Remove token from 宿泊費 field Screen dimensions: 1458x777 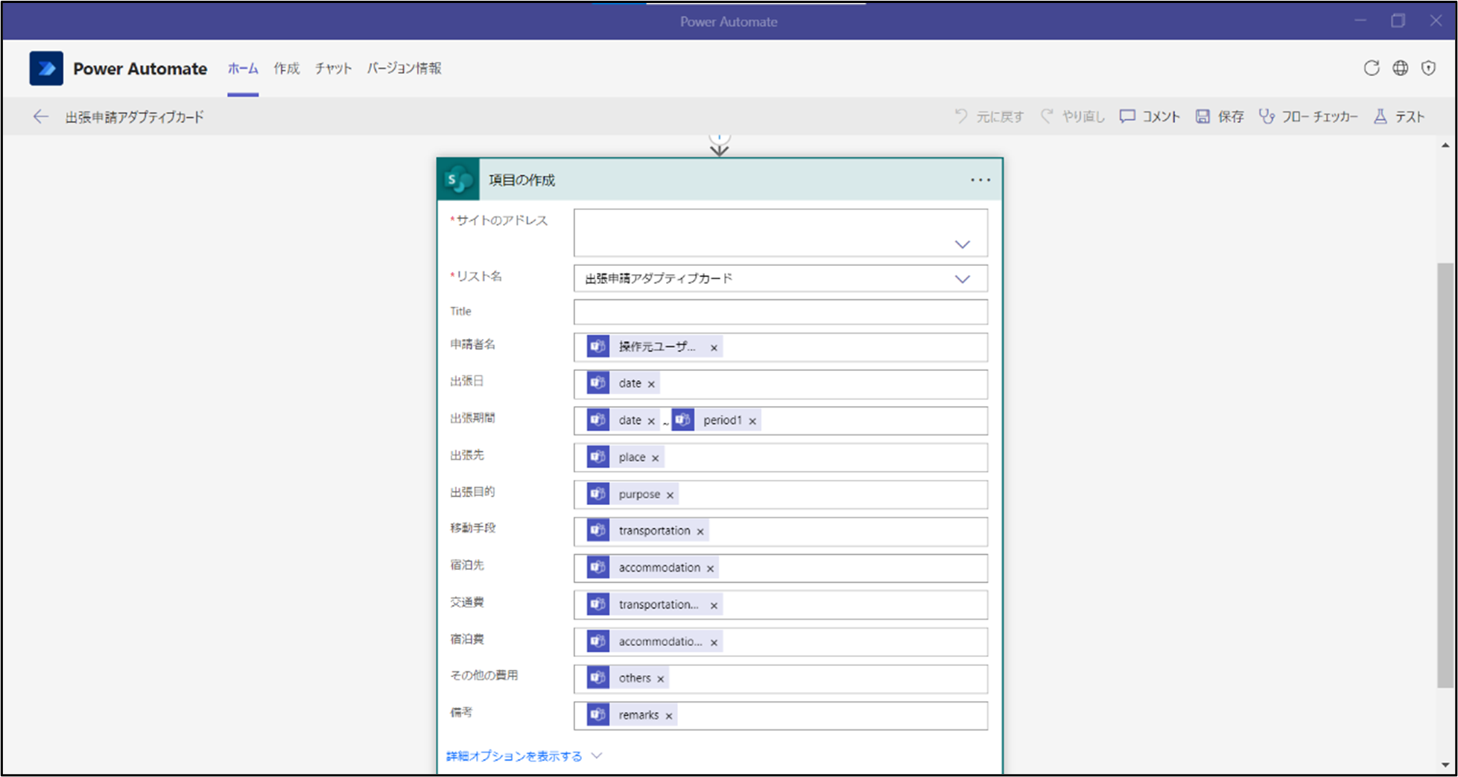(714, 643)
